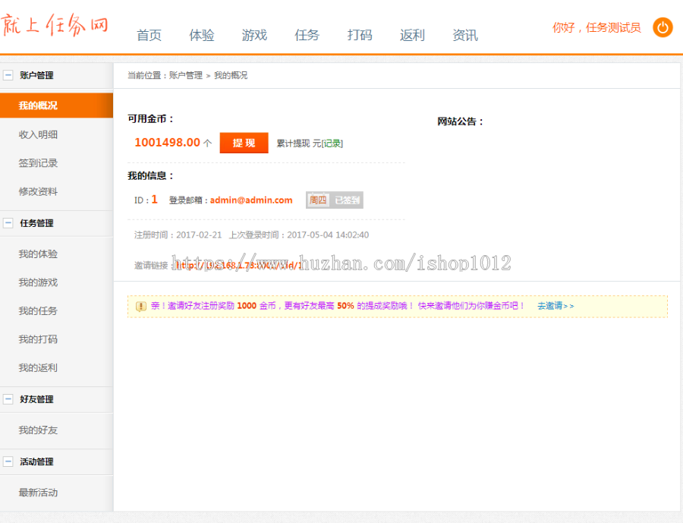Click the 注册时间 2017-02-21 text
Image resolution: width=683 pixels, height=523 pixels.
[x=178, y=235]
